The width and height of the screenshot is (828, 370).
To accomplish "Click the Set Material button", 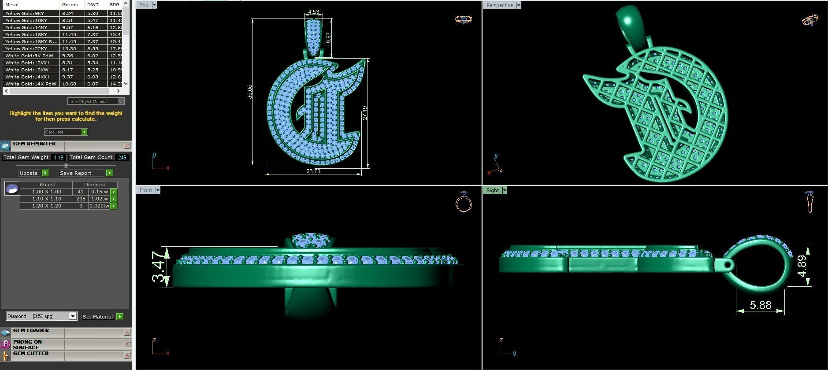I will click(98, 317).
